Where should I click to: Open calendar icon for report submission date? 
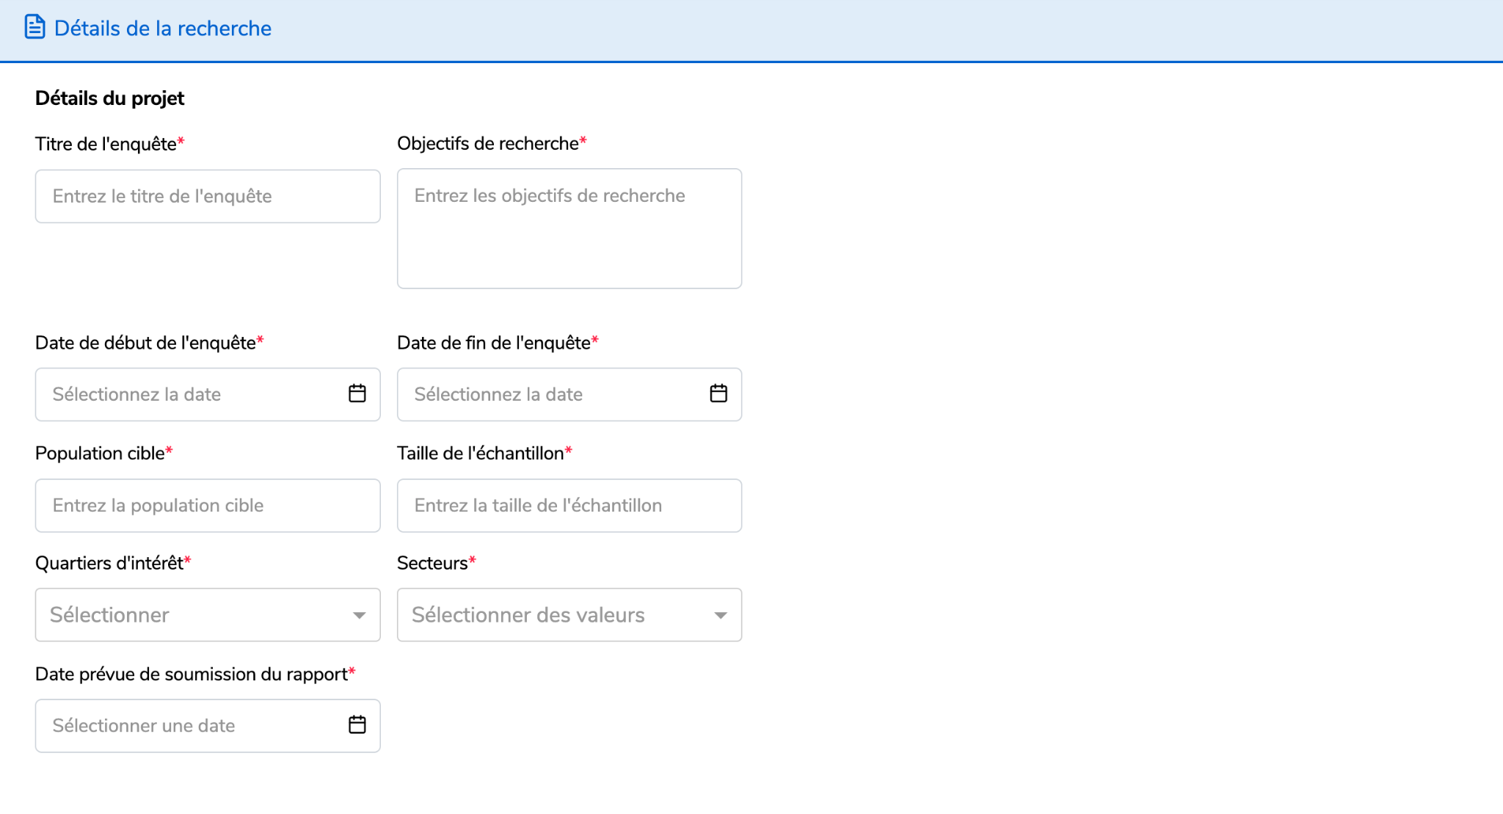[357, 724]
